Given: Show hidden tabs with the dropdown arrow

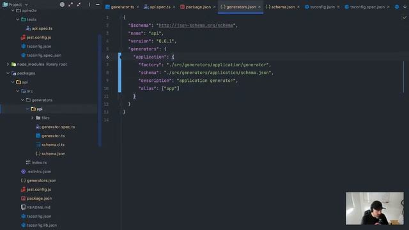Looking at the screenshot, I should coord(405,7).
